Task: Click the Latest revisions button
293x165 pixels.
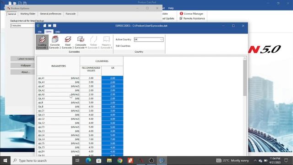Action: 22,59
